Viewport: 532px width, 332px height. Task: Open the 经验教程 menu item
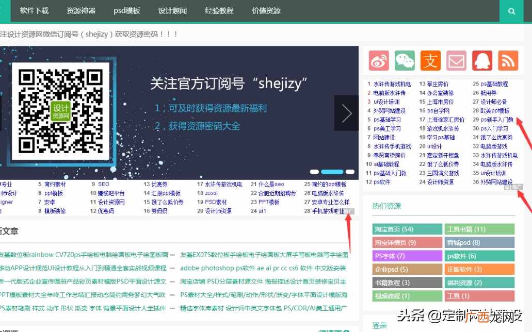[x=219, y=10]
